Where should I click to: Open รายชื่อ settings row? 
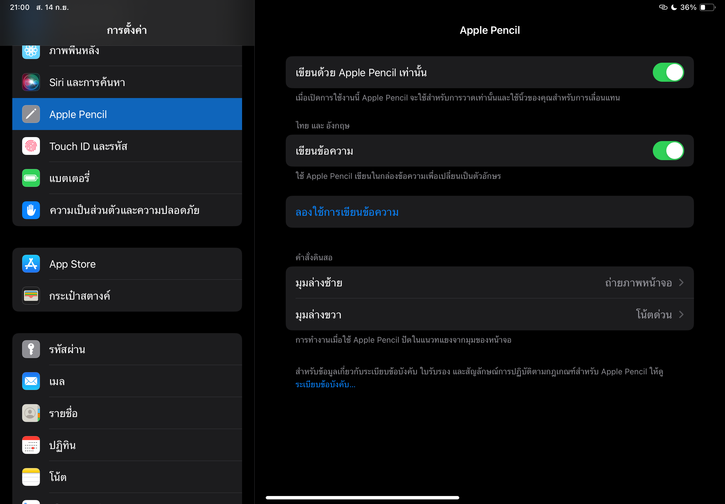[x=127, y=413]
